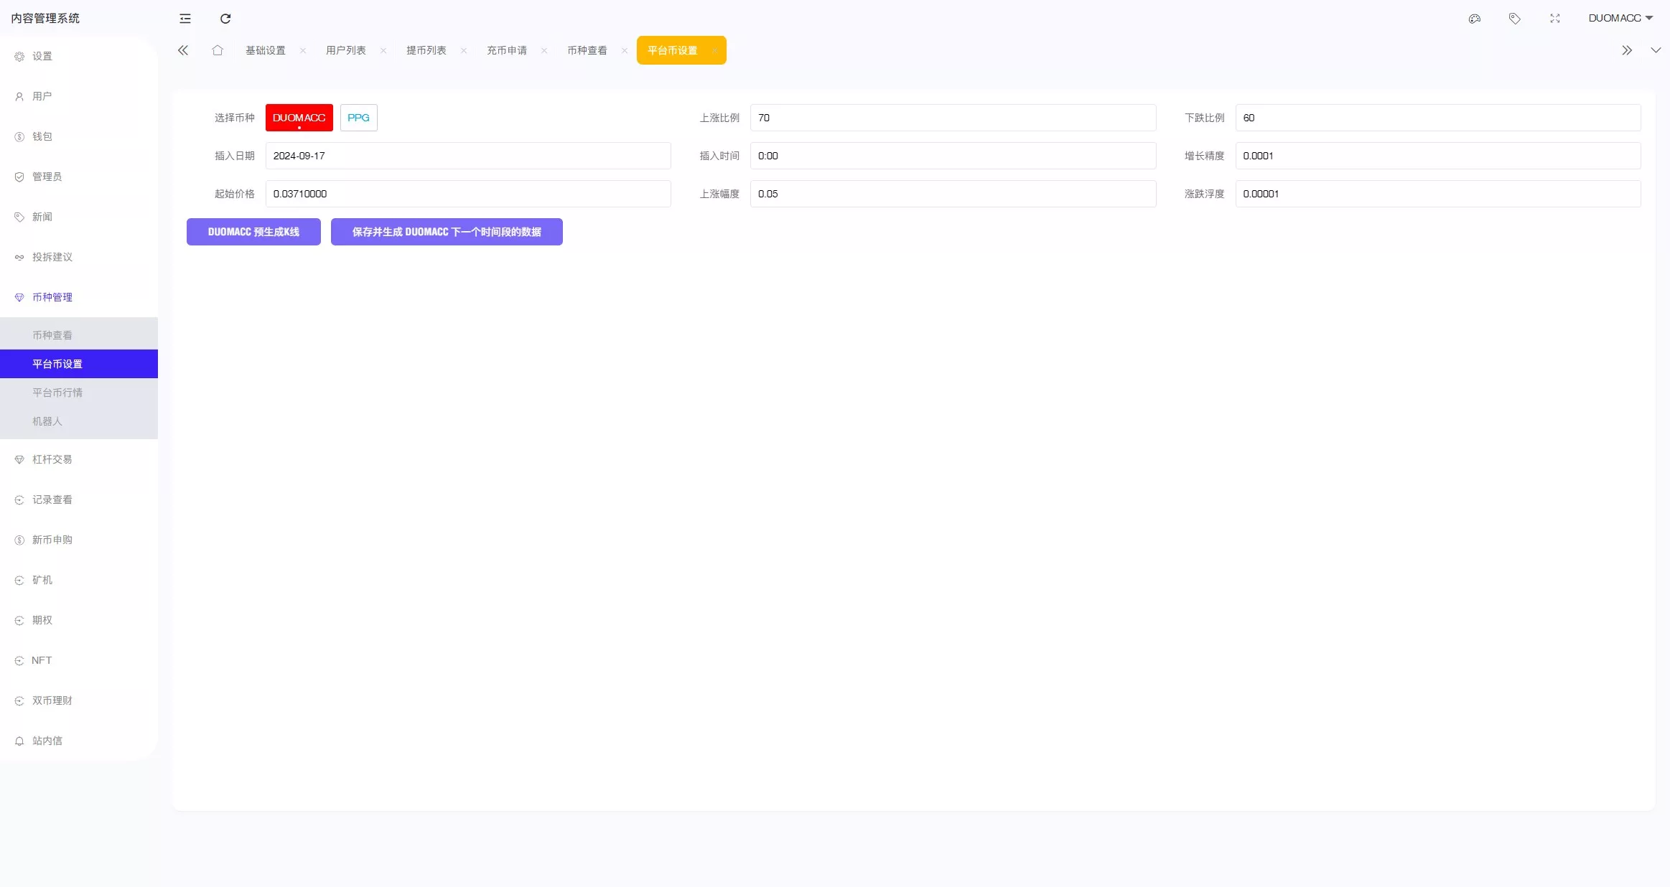Click the home icon in the tab bar
The width and height of the screenshot is (1670, 887).
(x=218, y=50)
